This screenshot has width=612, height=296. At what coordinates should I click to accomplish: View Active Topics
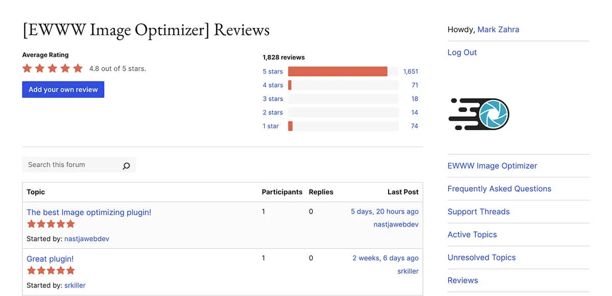(x=472, y=234)
